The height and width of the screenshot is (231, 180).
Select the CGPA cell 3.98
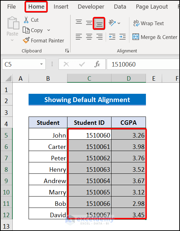(128, 145)
